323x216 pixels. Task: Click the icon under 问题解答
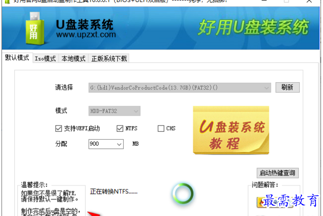(x=275, y=202)
